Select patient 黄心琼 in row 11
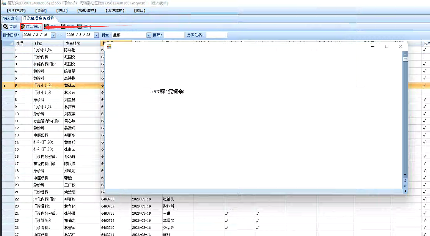The height and width of the screenshot is (236, 430). [70, 121]
